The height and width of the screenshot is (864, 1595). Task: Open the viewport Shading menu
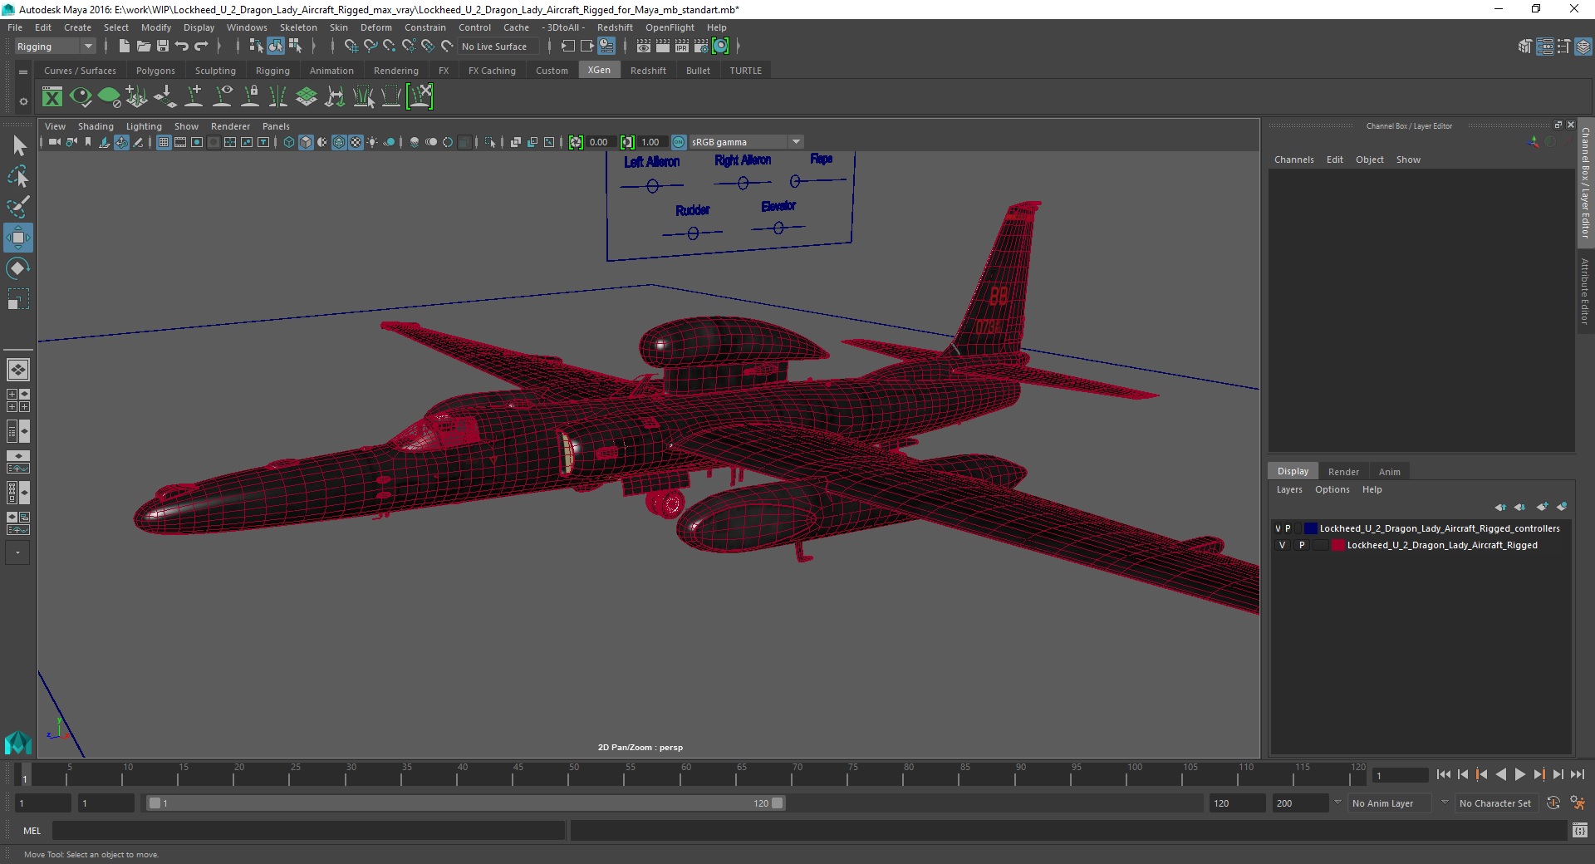[x=96, y=126]
